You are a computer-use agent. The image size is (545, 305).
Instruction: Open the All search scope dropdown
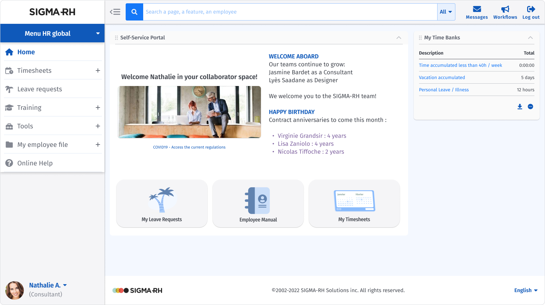[x=446, y=12]
